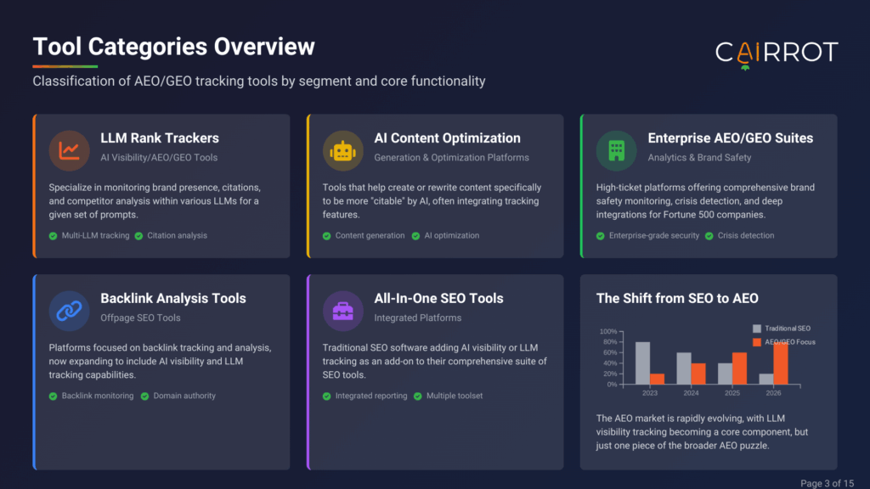Click the checkmark beside Content generation

[x=326, y=235]
